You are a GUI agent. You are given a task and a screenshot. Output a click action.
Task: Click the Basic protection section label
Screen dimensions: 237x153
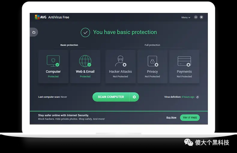click(69, 45)
